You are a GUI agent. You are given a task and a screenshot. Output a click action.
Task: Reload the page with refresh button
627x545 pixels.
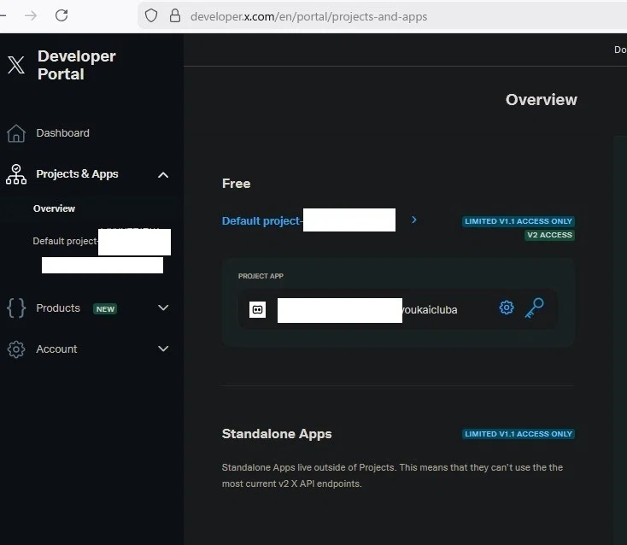[x=62, y=15]
